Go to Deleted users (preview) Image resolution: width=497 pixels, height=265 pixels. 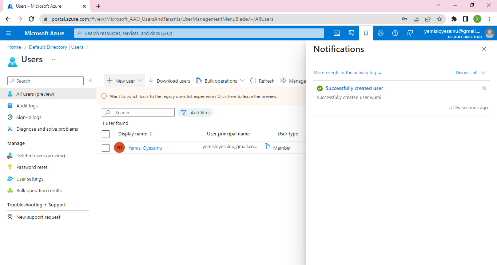pos(40,155)
